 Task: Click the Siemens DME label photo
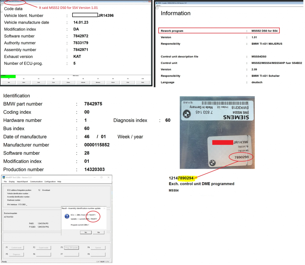pos(217,132)
